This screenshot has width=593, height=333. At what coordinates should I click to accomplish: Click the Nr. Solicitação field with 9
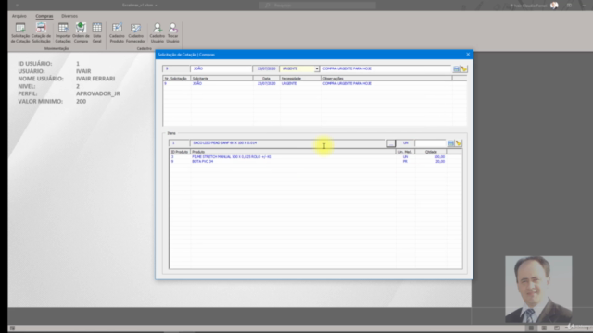click(176, 68)
